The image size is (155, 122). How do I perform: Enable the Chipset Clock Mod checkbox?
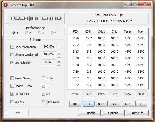[x=12, y=55]
